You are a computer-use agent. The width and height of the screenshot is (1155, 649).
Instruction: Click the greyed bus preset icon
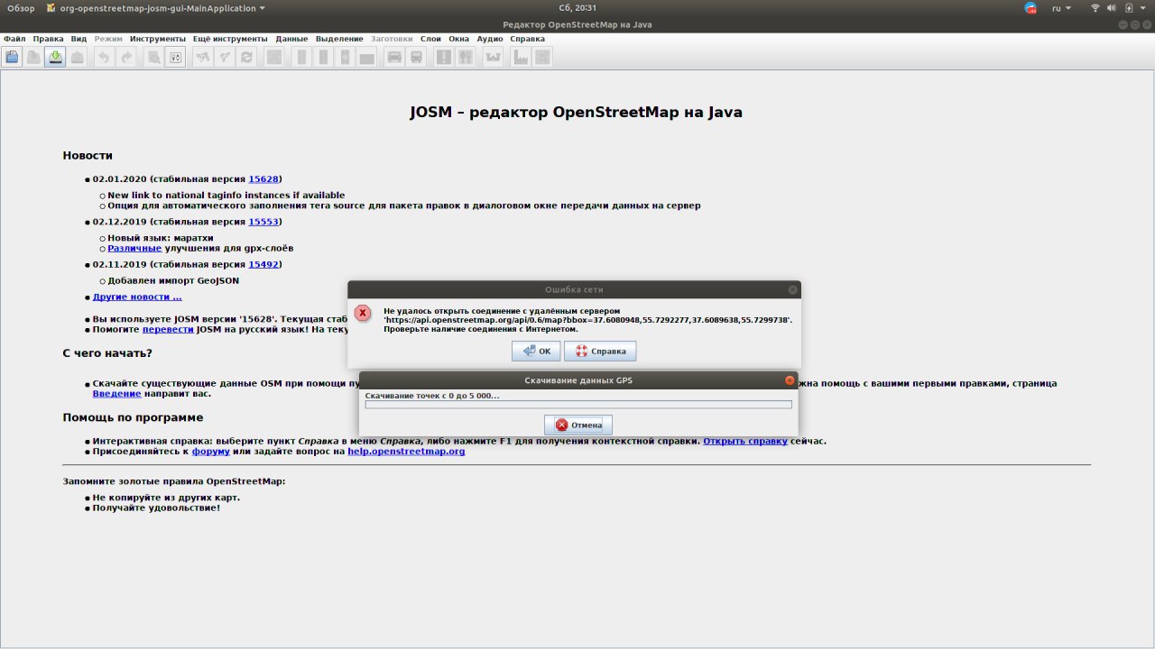pos(416,58)
